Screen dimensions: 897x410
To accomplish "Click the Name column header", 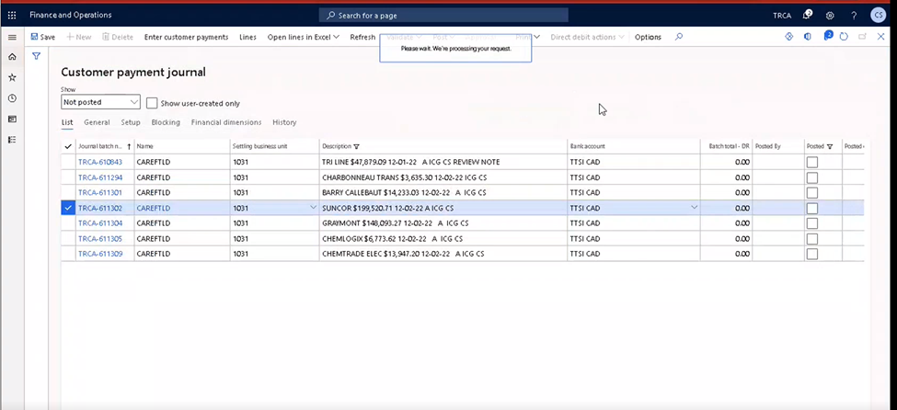I will click(x=182, y=146).
